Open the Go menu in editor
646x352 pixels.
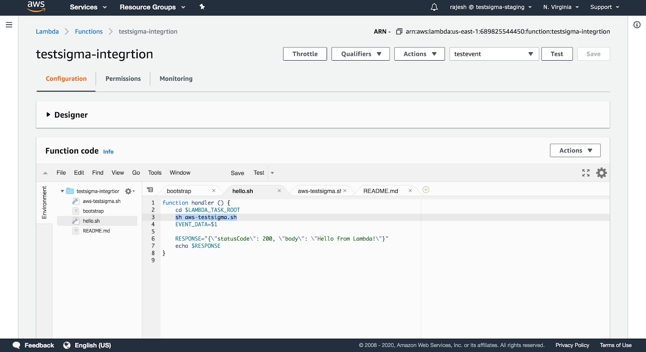(x=136, y=173)
